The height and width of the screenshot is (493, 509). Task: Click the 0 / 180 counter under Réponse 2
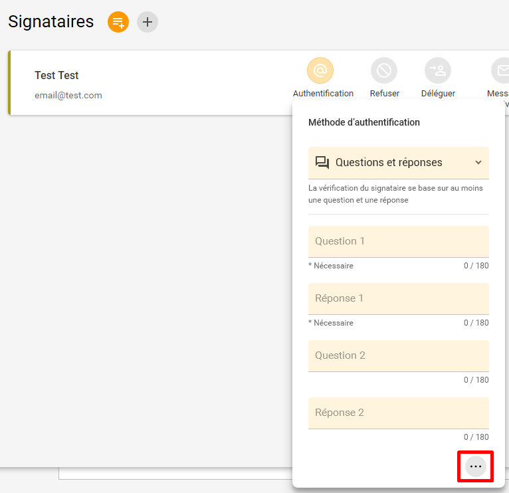pos(476,437)
